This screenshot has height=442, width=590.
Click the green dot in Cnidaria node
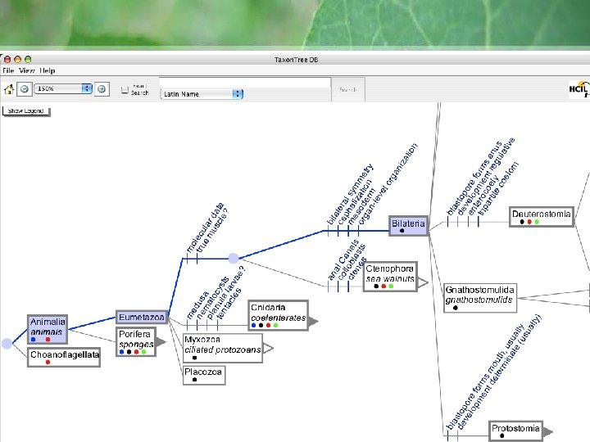pos(276,325)
